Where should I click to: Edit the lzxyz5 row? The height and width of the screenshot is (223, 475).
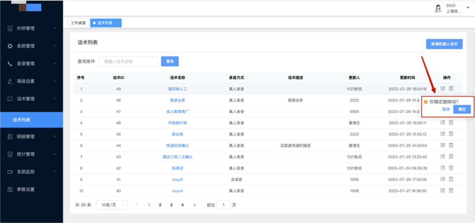point(443,179)
